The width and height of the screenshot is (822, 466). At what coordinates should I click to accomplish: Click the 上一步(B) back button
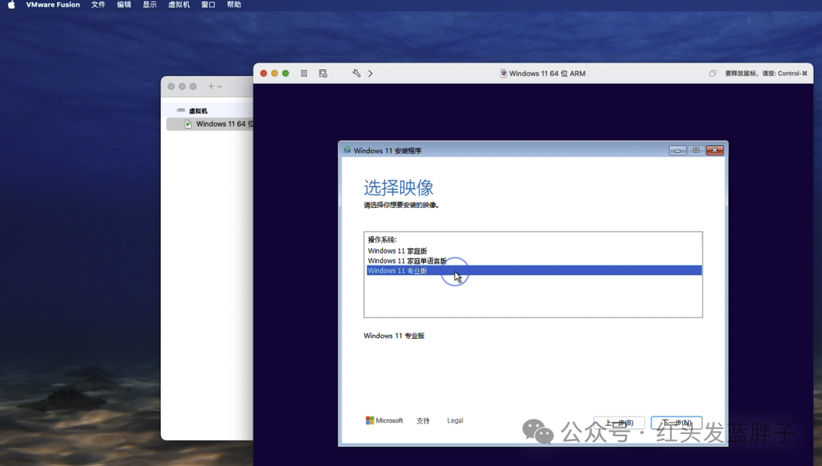(x=619, y=423)
